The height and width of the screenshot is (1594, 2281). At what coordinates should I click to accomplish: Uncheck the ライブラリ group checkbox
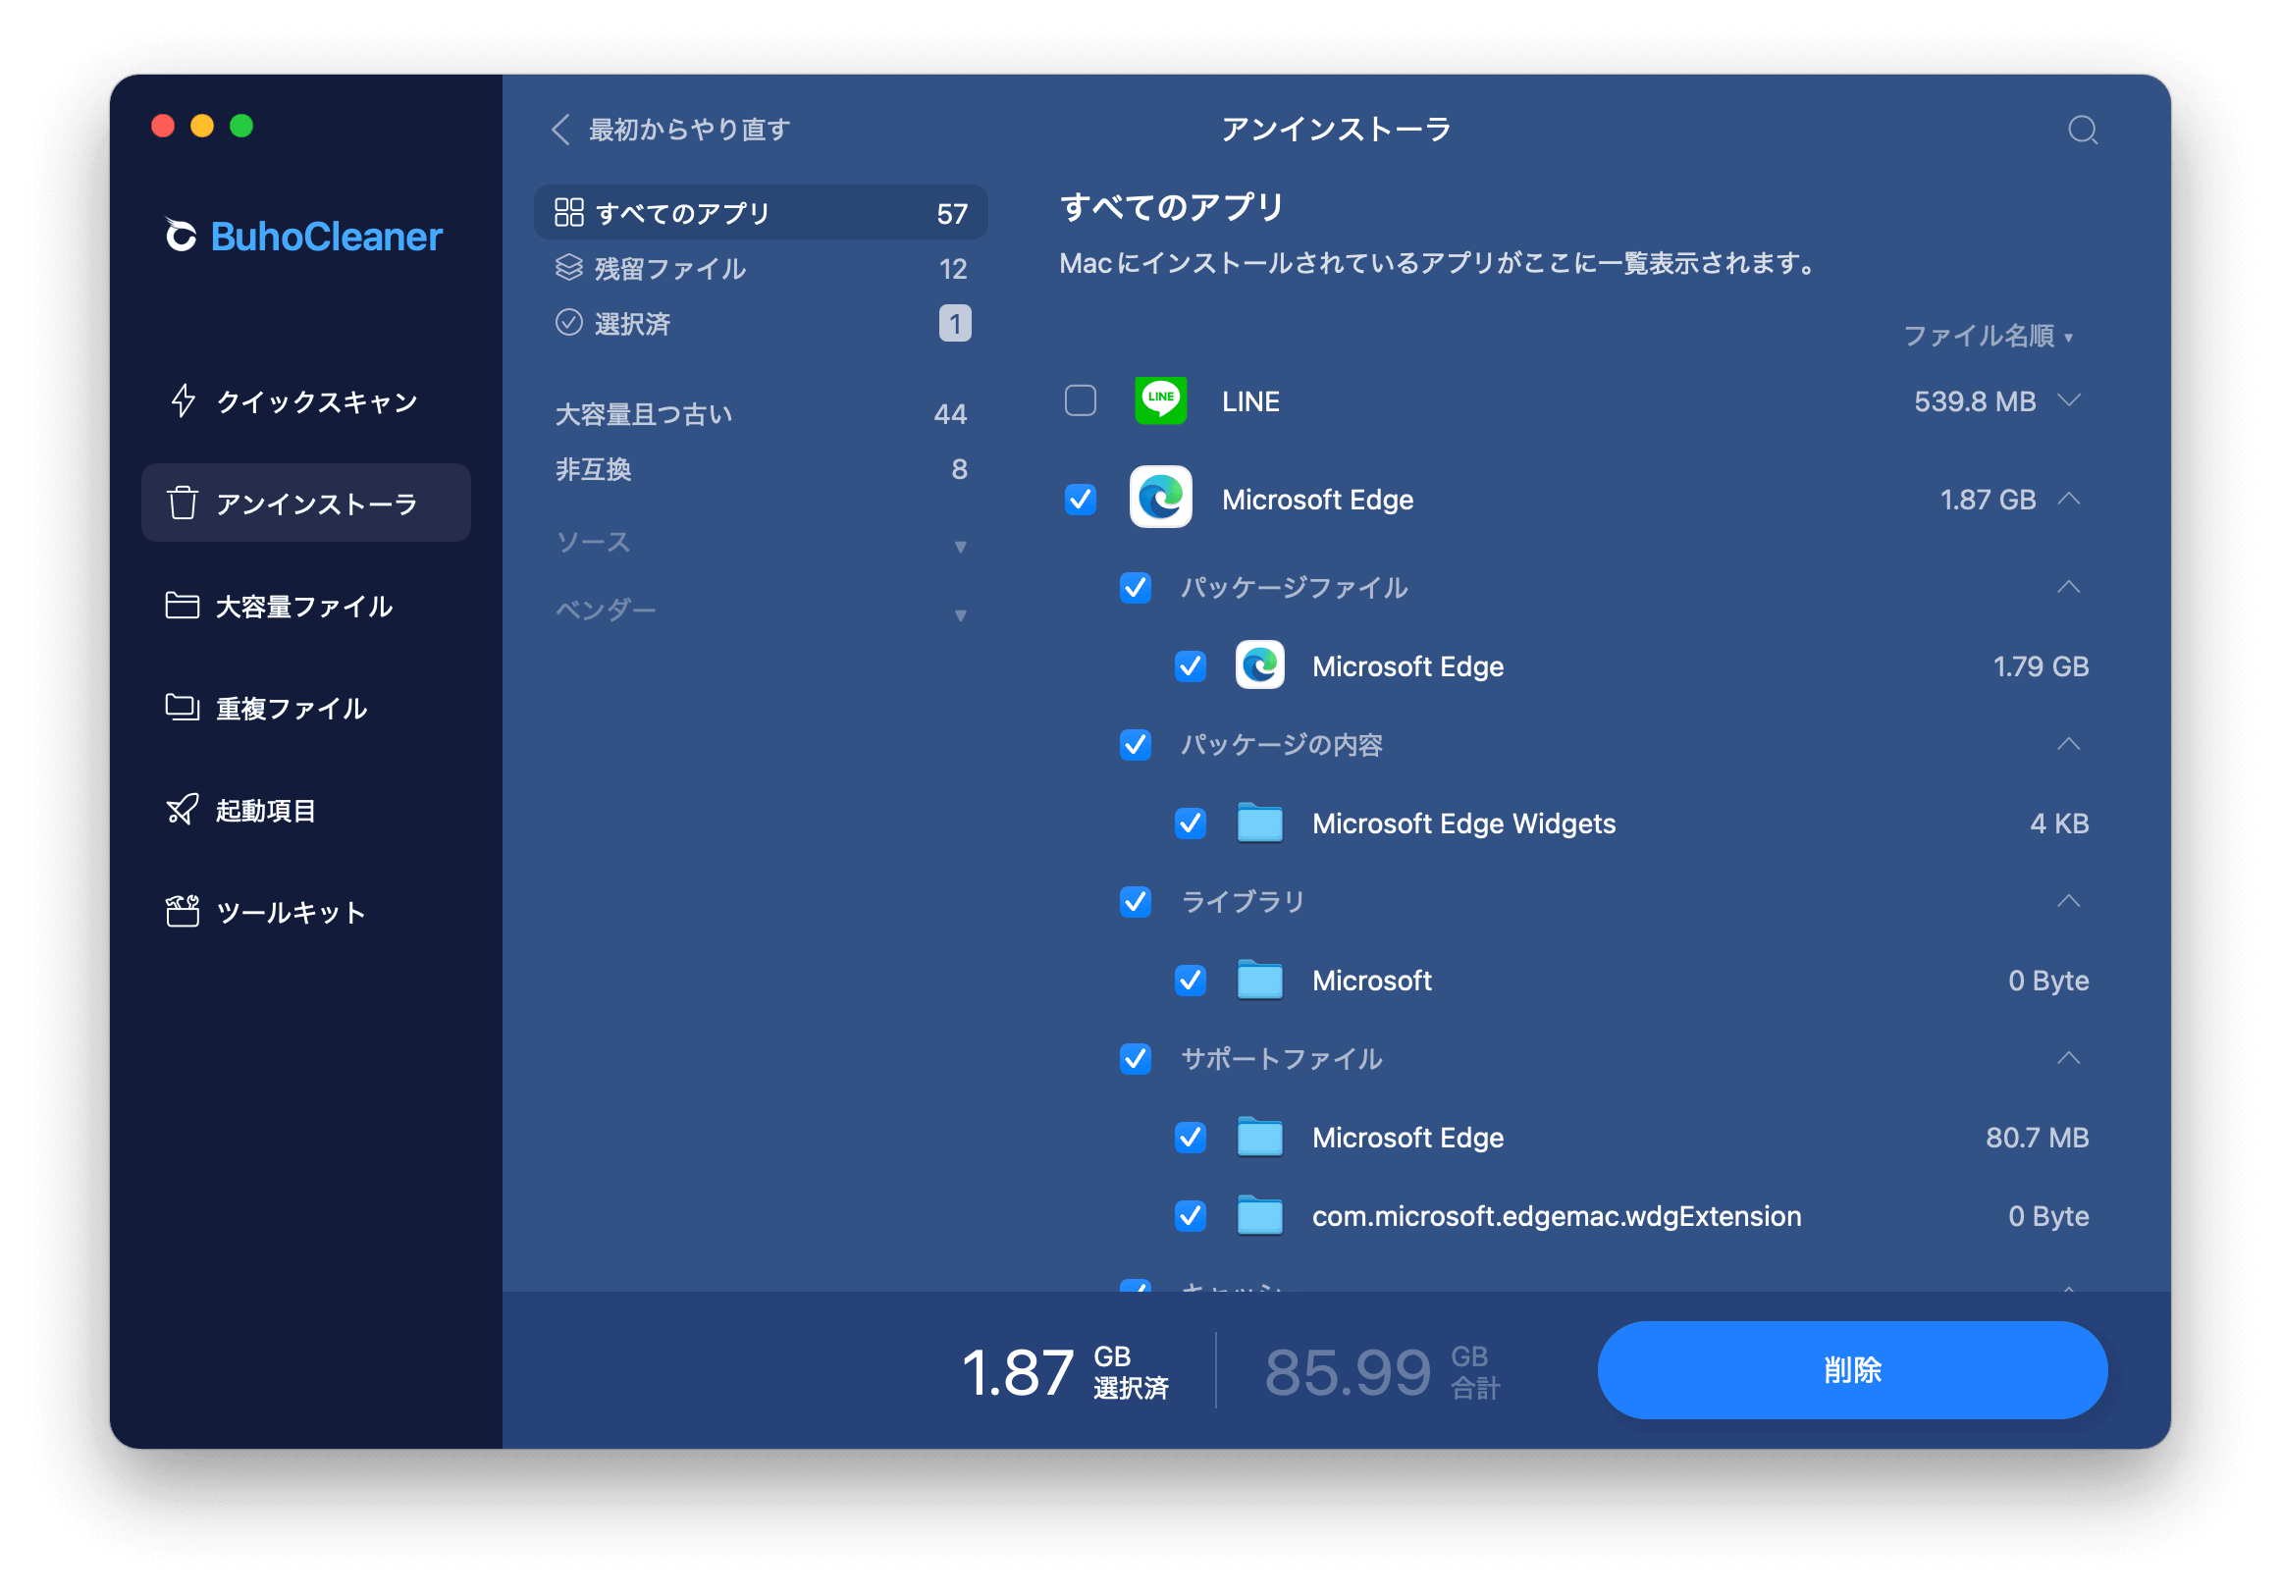(1136, 901)
